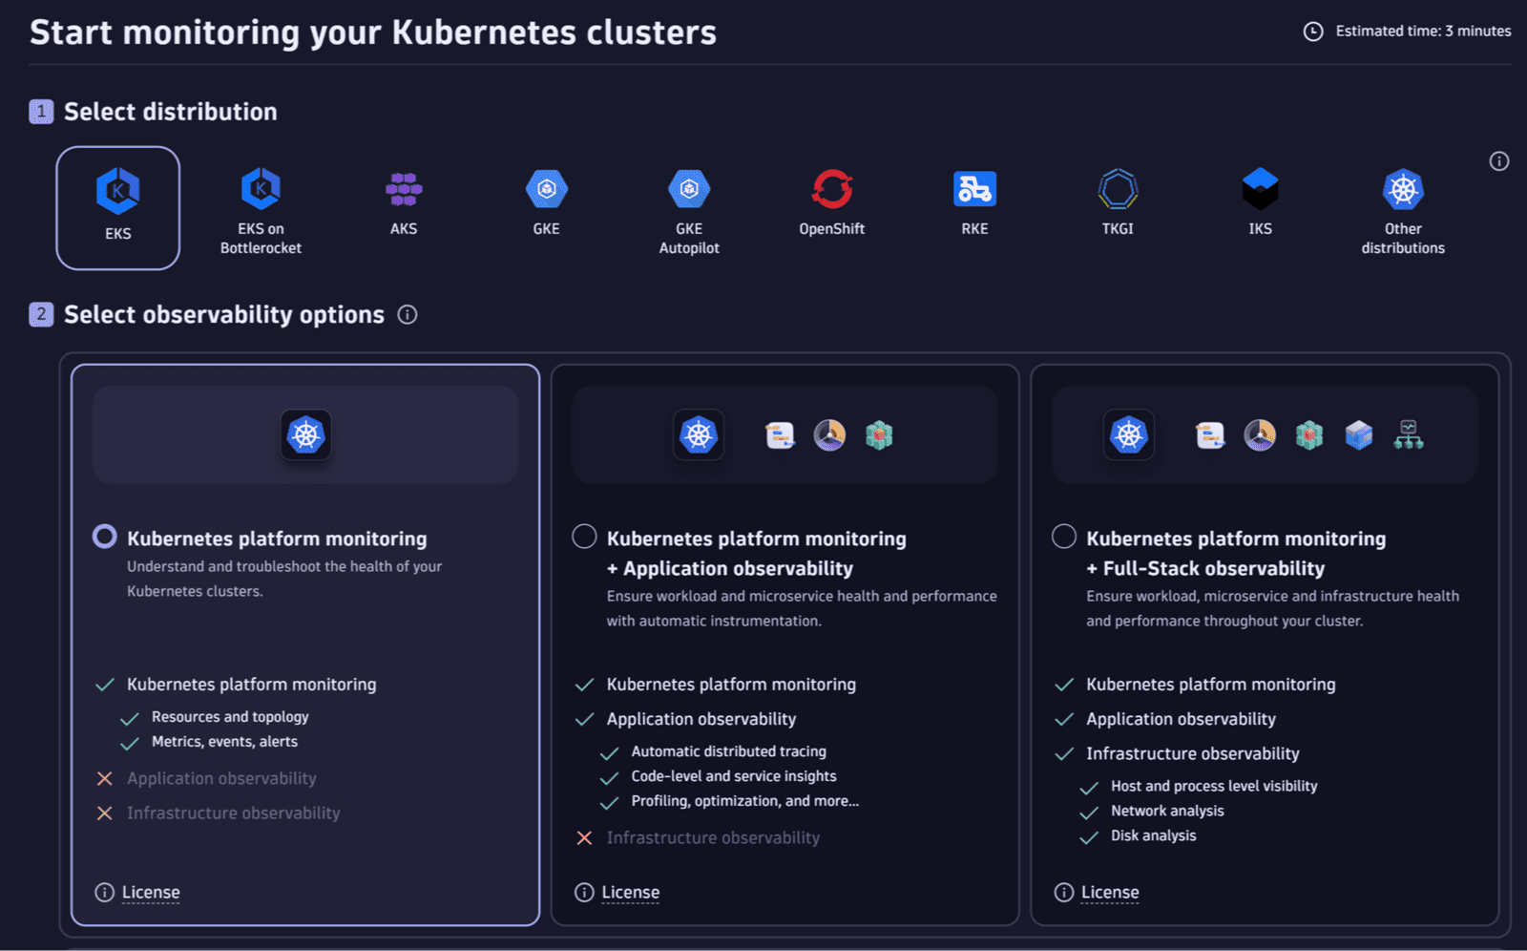
Task: Select the Application observability plan
Action: (x=584, y=536)
